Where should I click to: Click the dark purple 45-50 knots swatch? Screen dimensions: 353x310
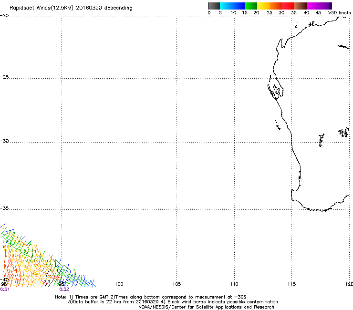325,6
